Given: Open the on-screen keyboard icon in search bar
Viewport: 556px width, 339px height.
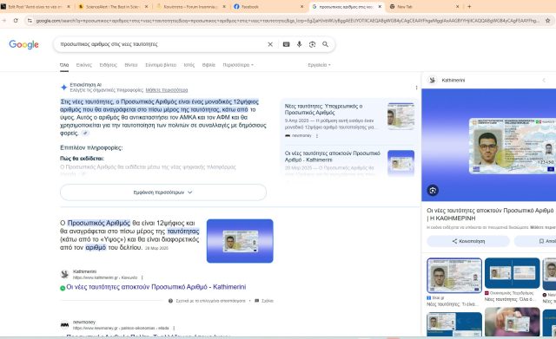Looking at the screenshot, I should click(286, 44).
